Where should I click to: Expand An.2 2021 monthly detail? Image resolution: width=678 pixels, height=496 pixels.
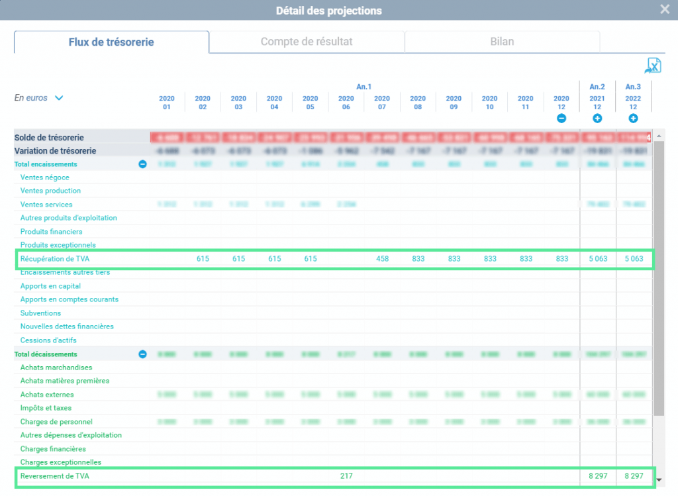tap(597, 119)
